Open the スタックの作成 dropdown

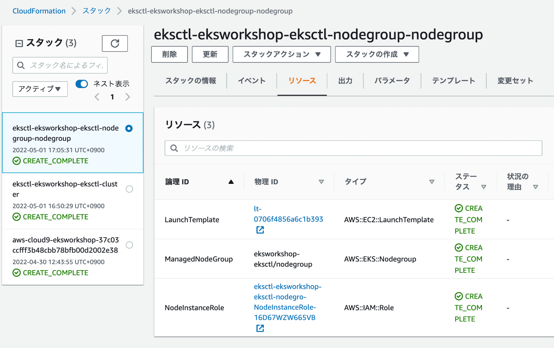tap(377, 54)
